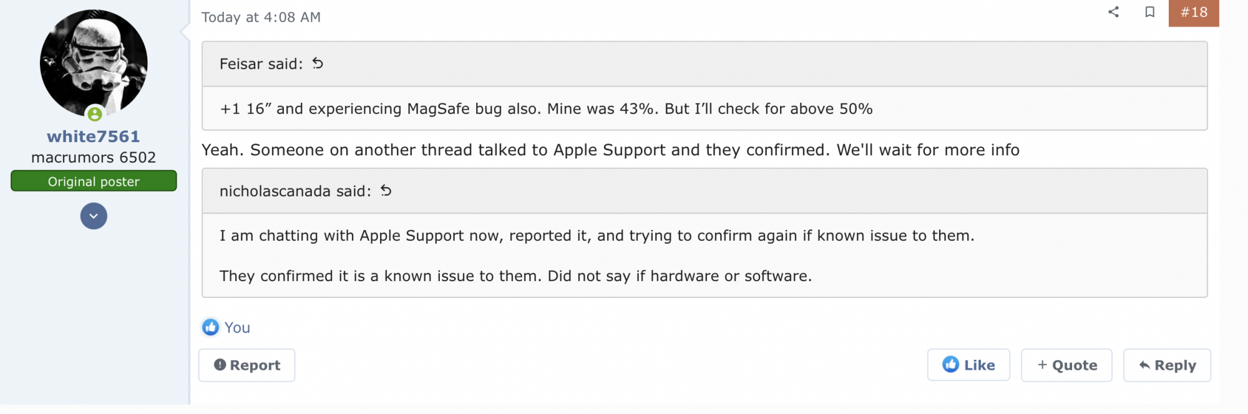Click the Today at 4:08 AM timestamp

point(261,17)
